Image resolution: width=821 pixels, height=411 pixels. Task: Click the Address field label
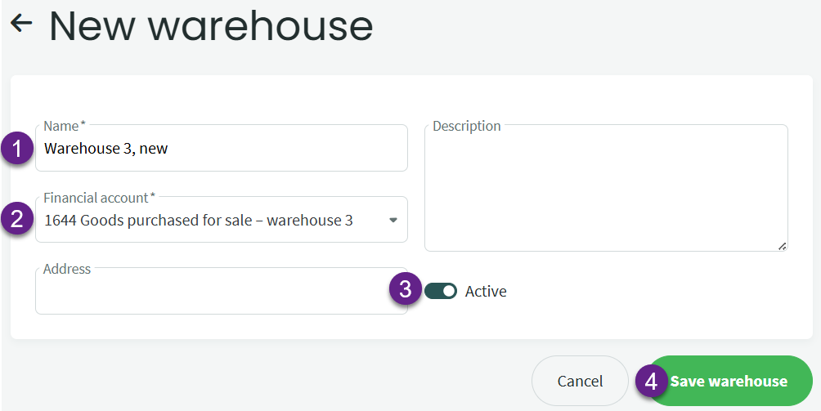pos(67,269)
